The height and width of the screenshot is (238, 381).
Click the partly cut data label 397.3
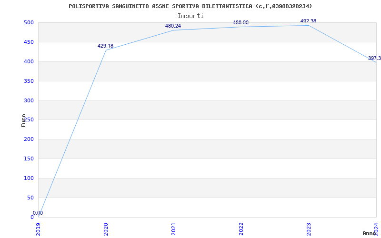tap(374, 58)
